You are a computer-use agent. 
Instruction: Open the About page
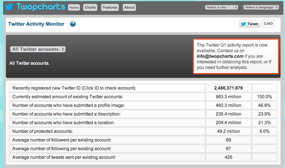(129, 8)
